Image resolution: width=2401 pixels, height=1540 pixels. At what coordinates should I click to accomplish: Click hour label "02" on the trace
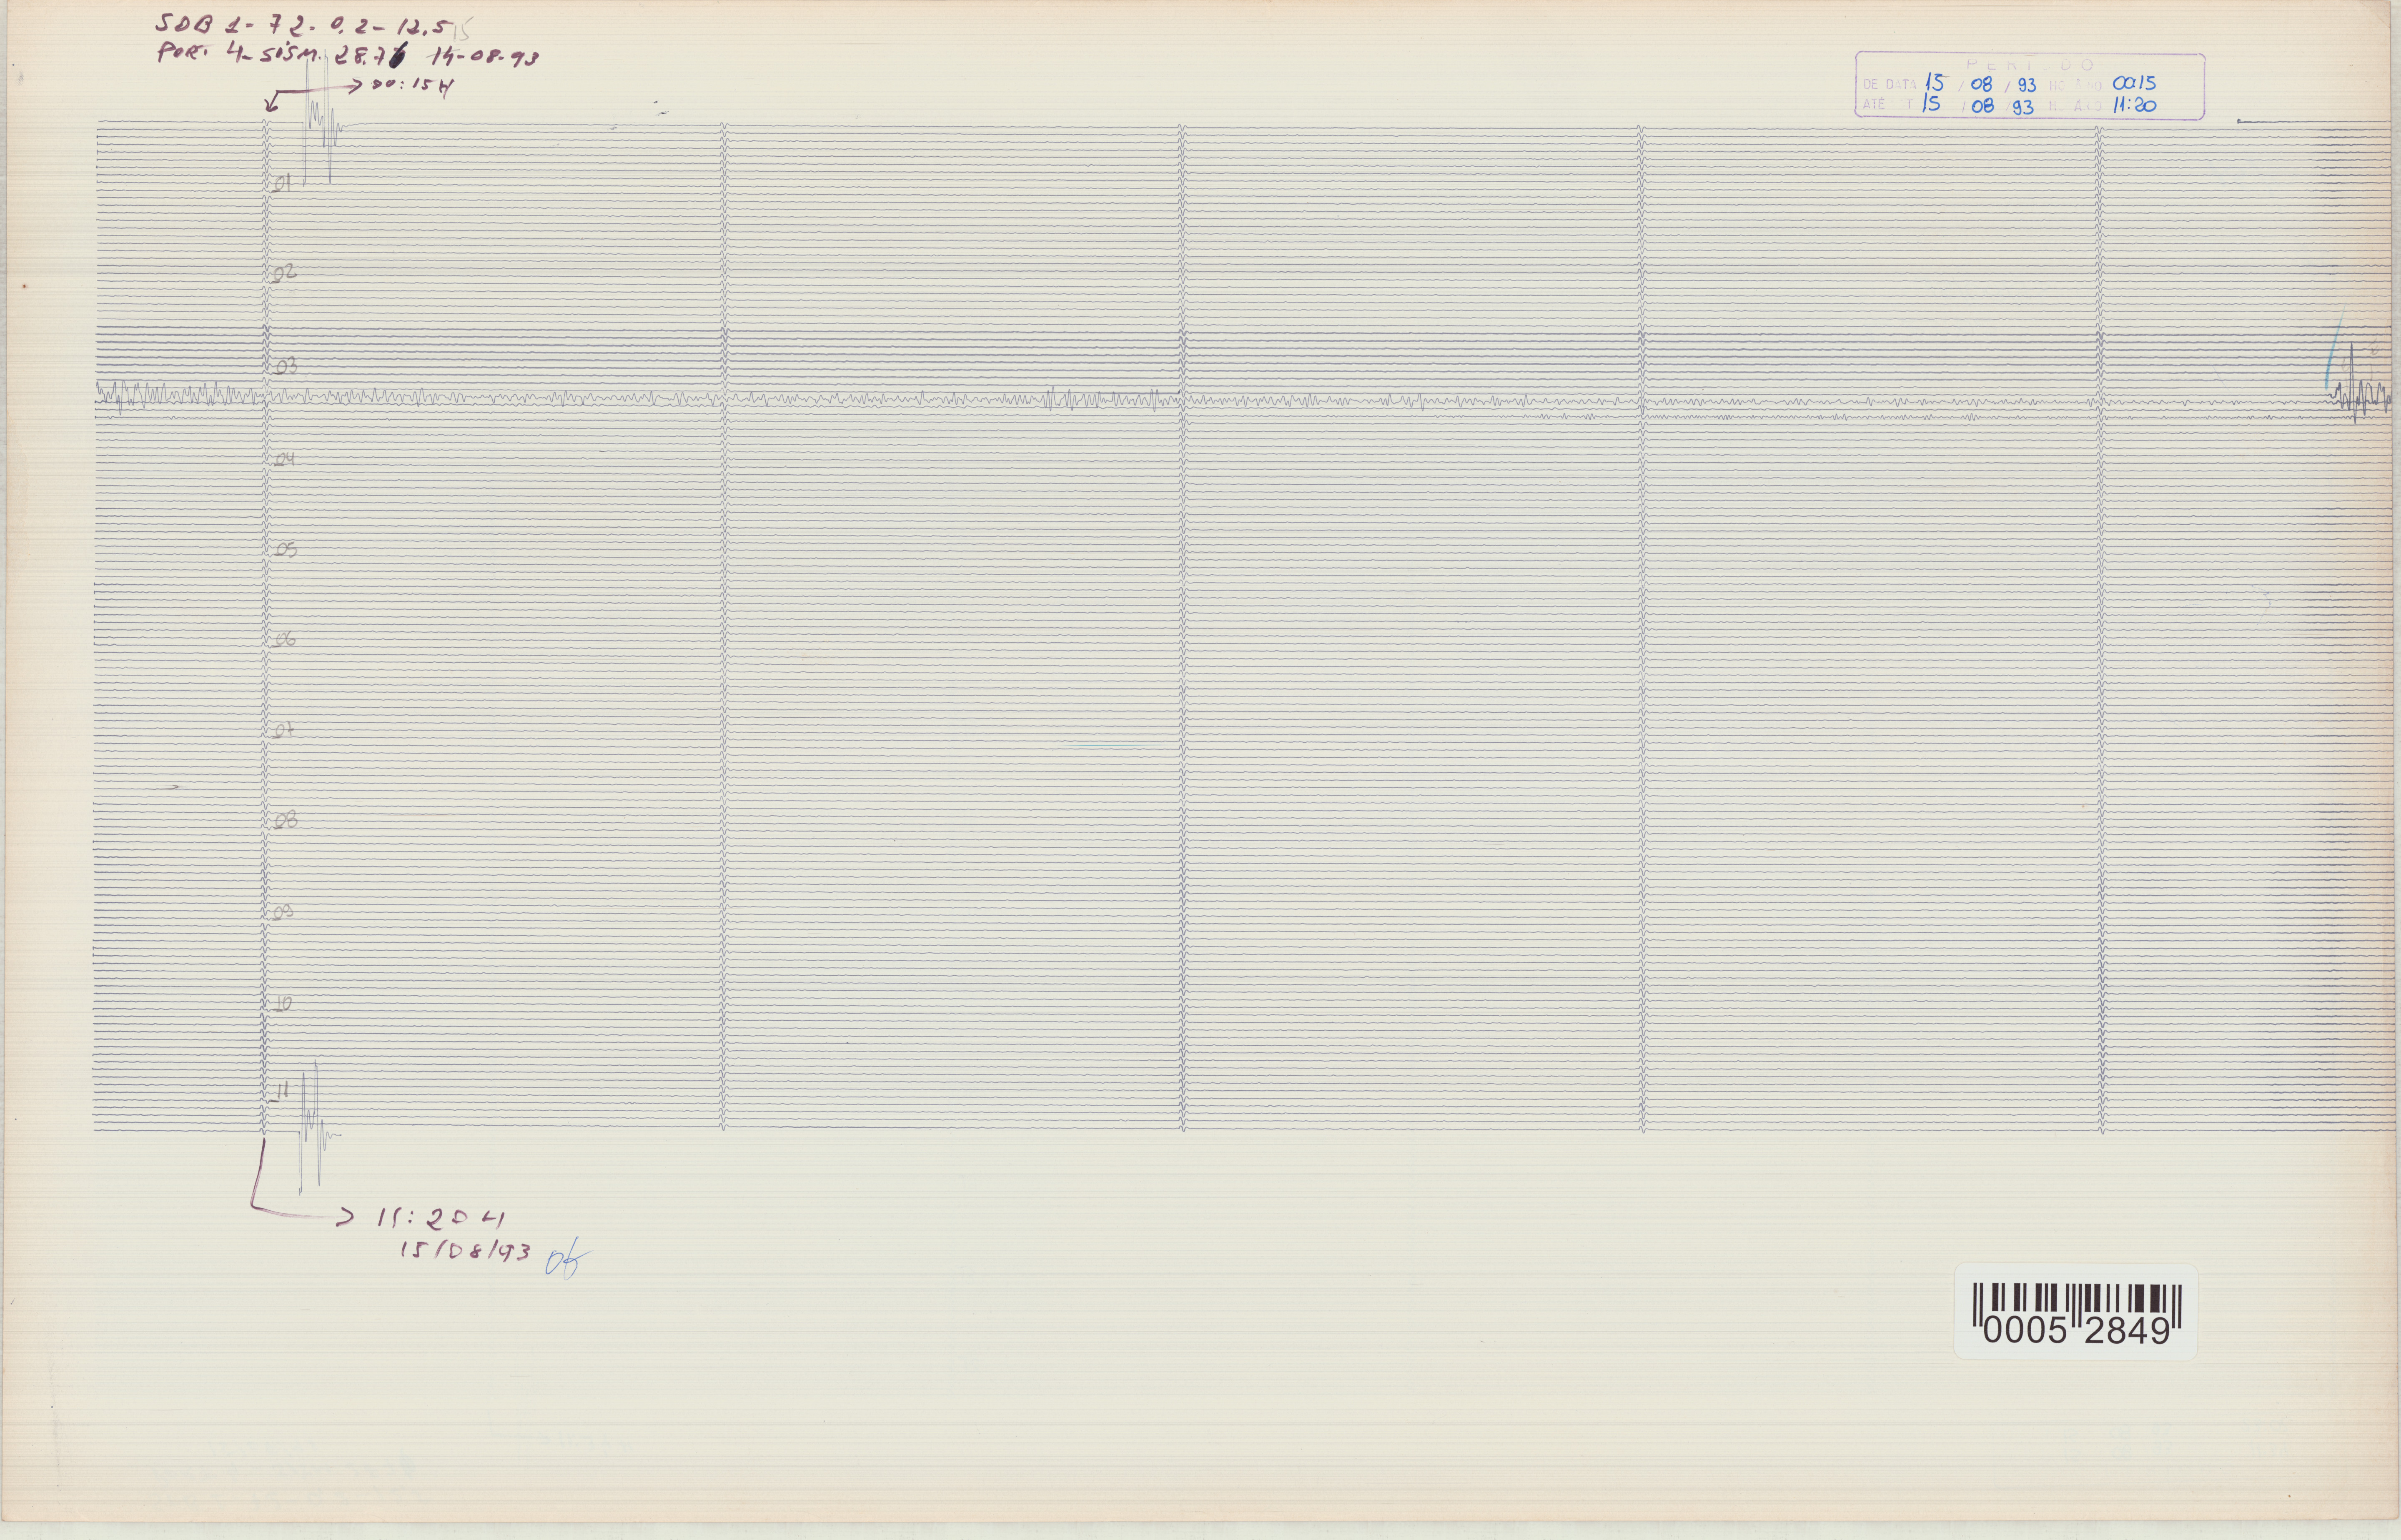pyautogui.click(x=285, y=272)
